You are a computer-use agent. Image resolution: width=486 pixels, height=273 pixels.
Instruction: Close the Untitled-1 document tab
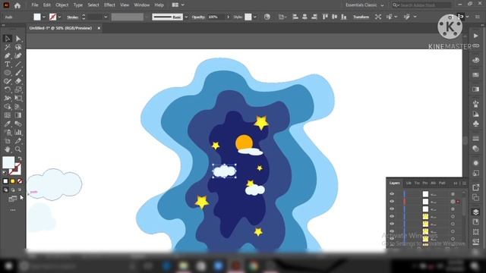(x=99, y=28)
